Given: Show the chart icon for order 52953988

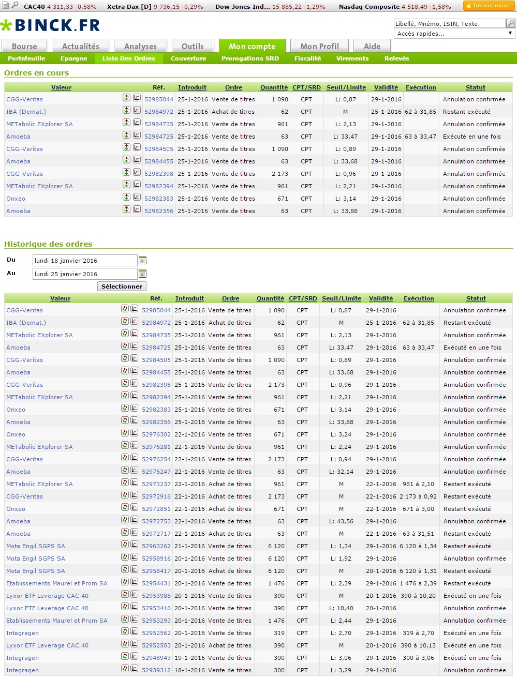Looking at the screenshot, I should (x=134, y=594).
